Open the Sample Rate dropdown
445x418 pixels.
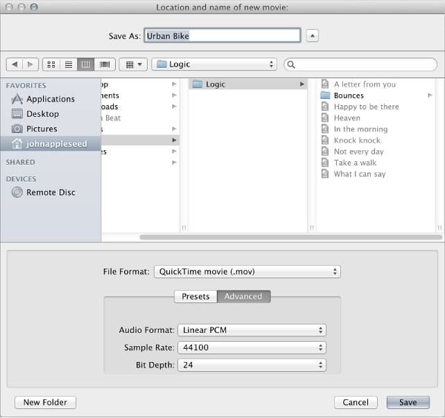pyautogui.click(x=252, y=347)
